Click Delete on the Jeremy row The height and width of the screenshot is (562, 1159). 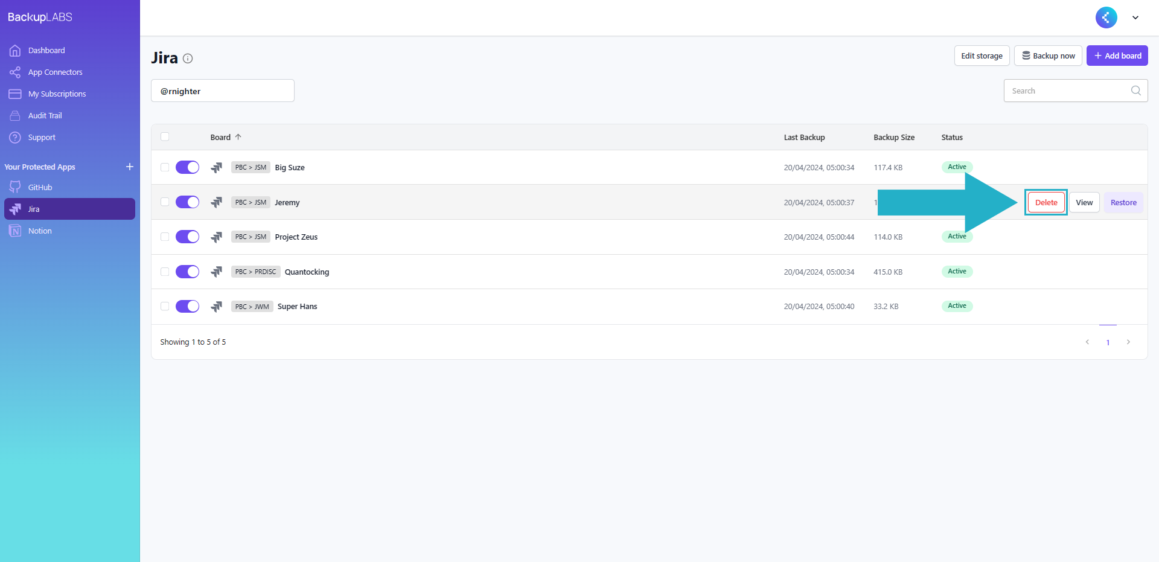tap(1046, 203)
